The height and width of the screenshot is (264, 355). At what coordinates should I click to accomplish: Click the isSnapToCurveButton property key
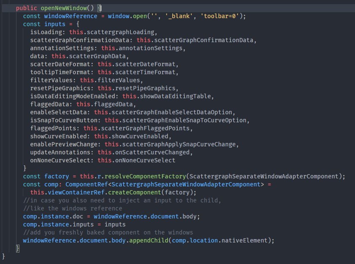point(64,120)
